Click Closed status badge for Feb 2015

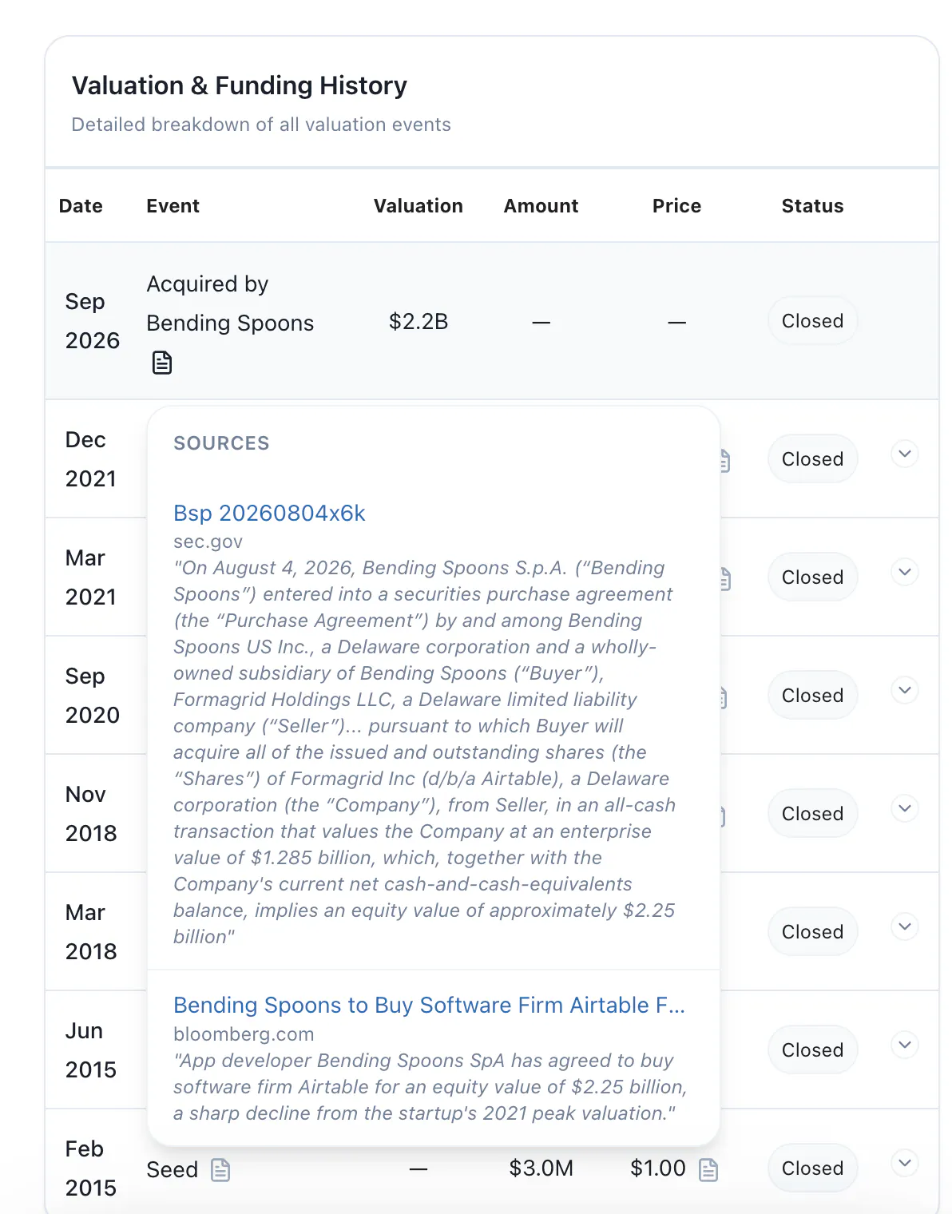click(812, 1168)
